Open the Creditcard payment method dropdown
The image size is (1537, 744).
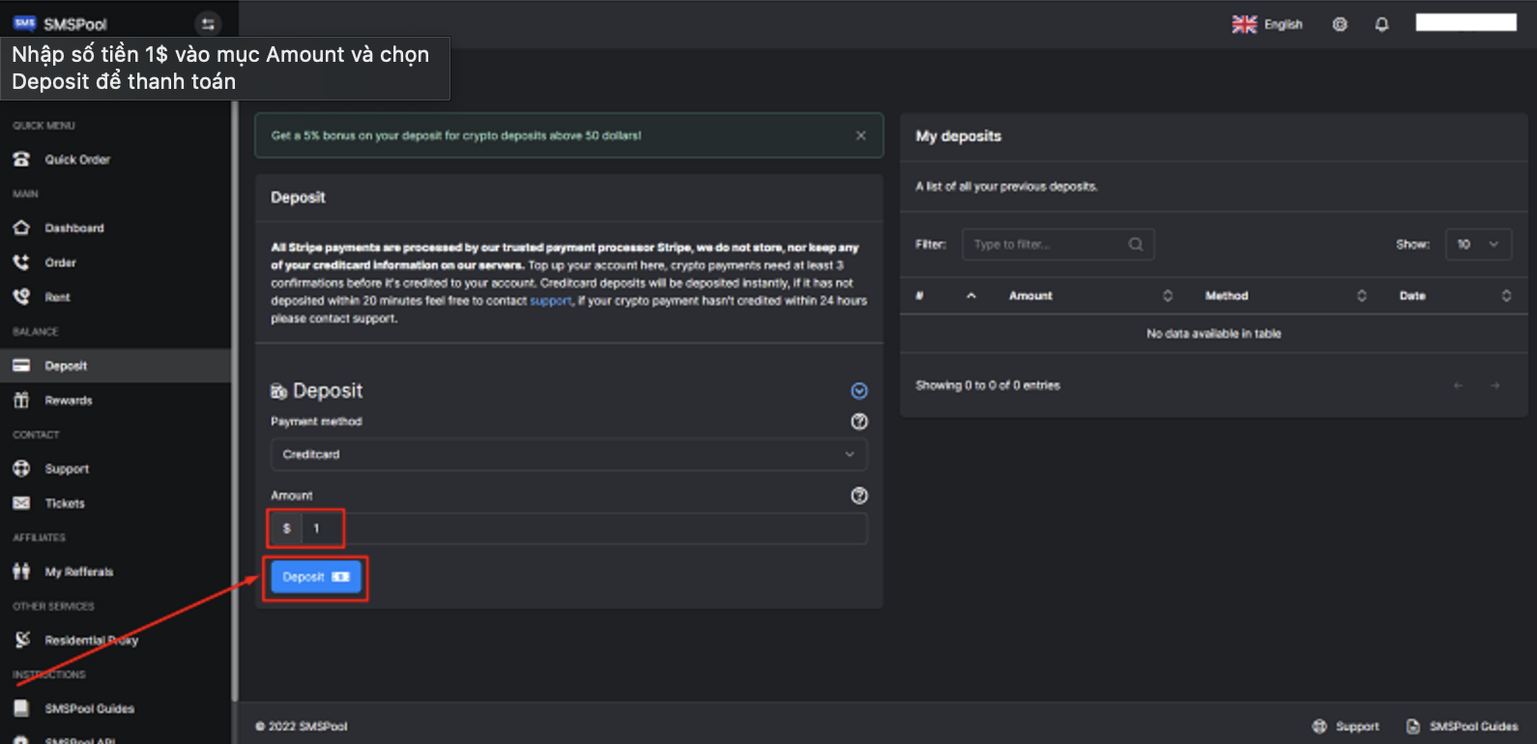568,454
